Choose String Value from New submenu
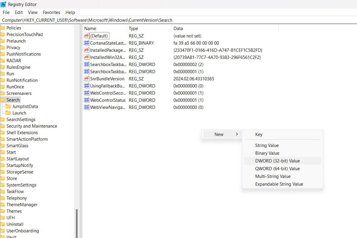Image resolution: width=357 pixels, height=238 pixels. click(282, 145)
